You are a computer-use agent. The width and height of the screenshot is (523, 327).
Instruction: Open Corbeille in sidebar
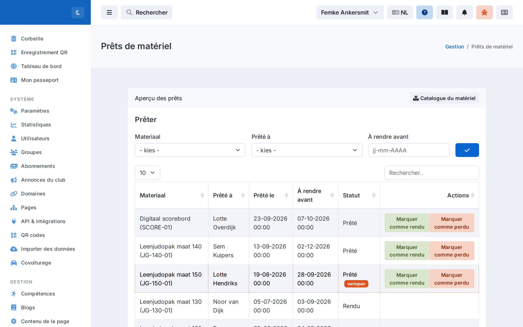coord(32,39)
